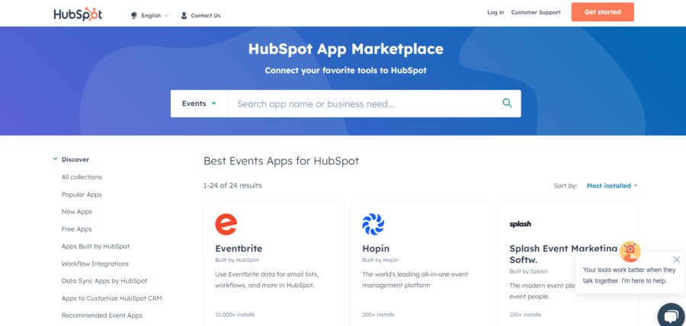
Task: Open Workflow Integrations collection
Action: tap(95, 264)
